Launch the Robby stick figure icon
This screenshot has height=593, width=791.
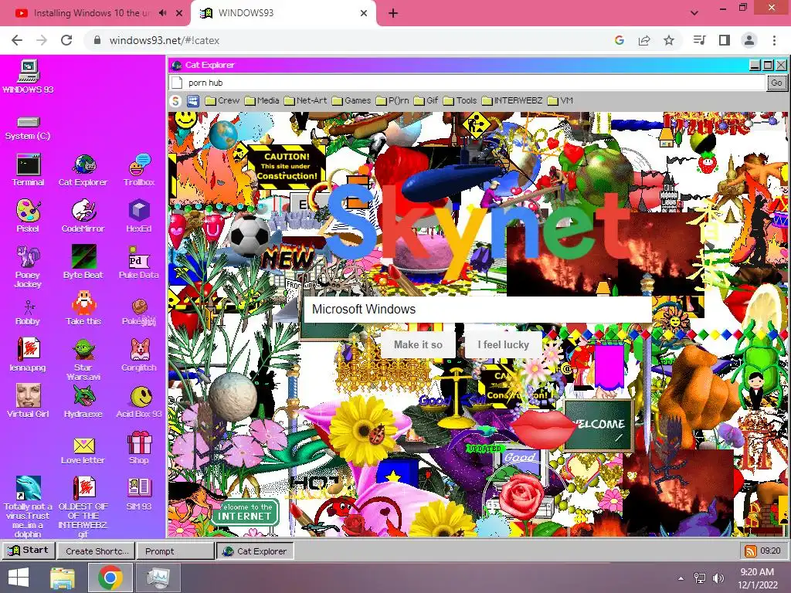tap(28, 313)
